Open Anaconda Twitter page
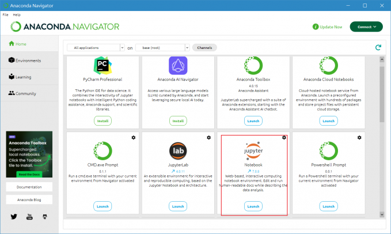This screenshot has width=391, height=234. coord(14,217)
